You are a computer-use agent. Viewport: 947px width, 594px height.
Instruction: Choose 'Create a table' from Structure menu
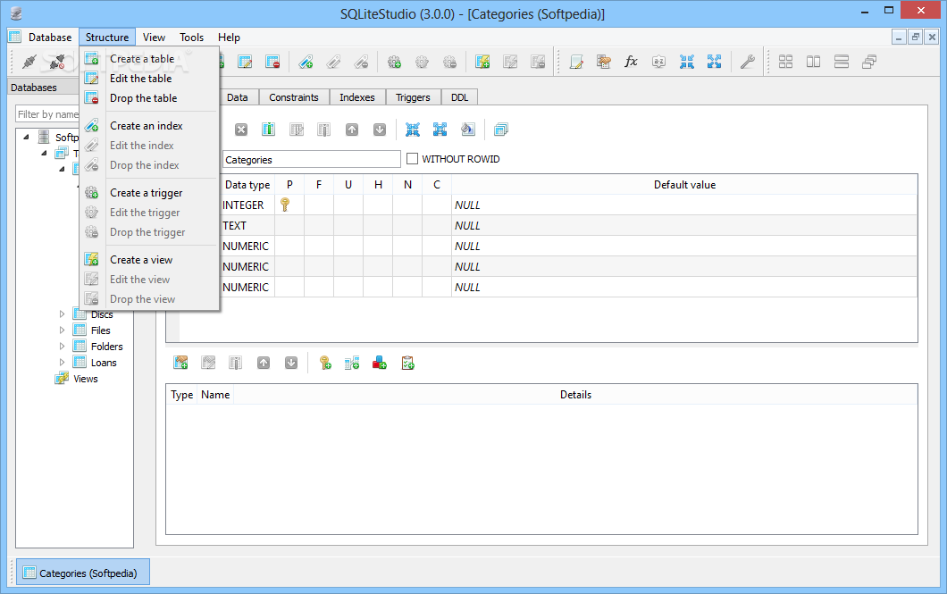[x=149, y=59]
